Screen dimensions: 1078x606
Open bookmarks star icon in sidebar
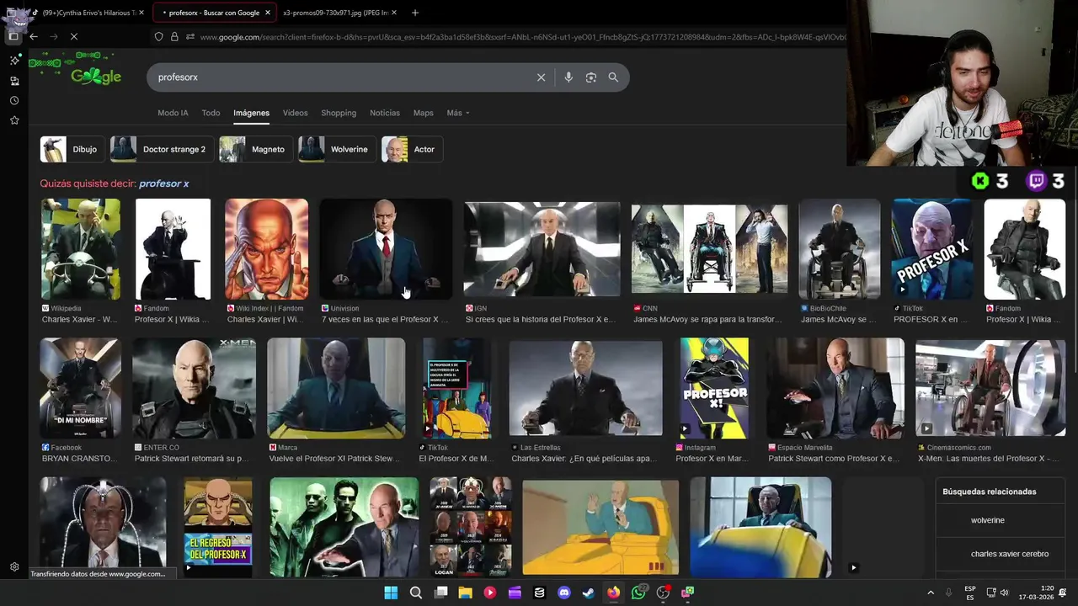coord(14,120)
